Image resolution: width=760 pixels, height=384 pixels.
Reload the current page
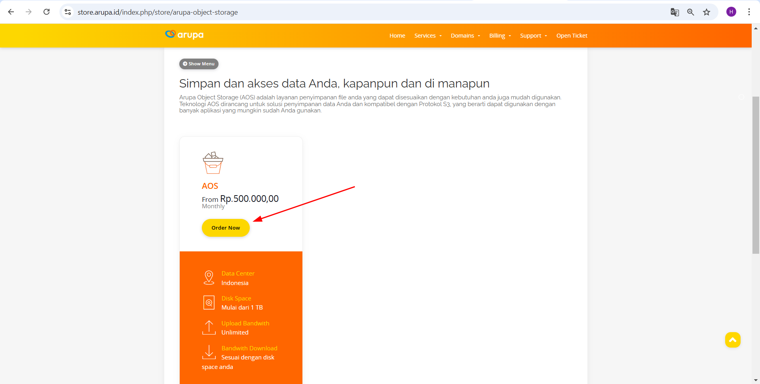click(46, 12)
